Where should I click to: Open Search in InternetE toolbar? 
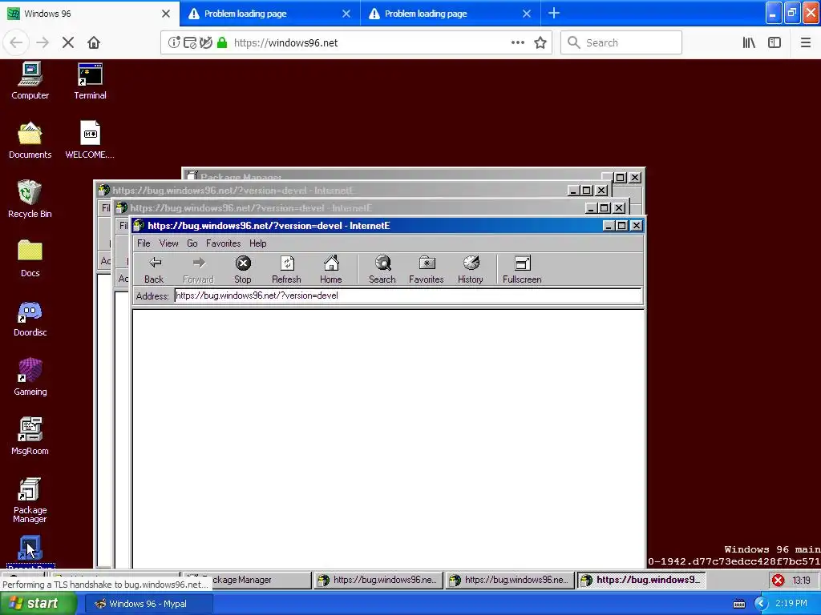tap(382, 270)
